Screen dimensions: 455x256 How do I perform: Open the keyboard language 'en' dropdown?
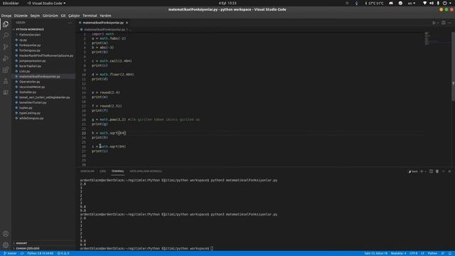412,3
